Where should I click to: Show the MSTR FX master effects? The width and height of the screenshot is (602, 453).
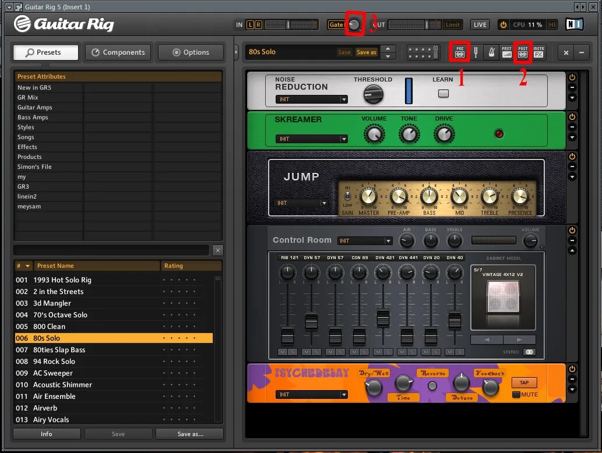[x=538, y=52]
